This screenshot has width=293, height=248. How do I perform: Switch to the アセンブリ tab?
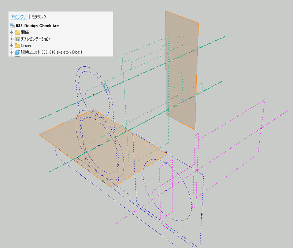19,17
